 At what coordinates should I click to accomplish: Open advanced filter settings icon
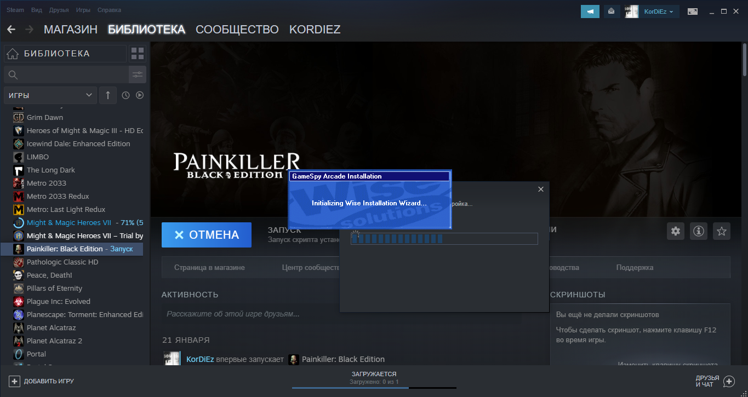coord(138,74)
